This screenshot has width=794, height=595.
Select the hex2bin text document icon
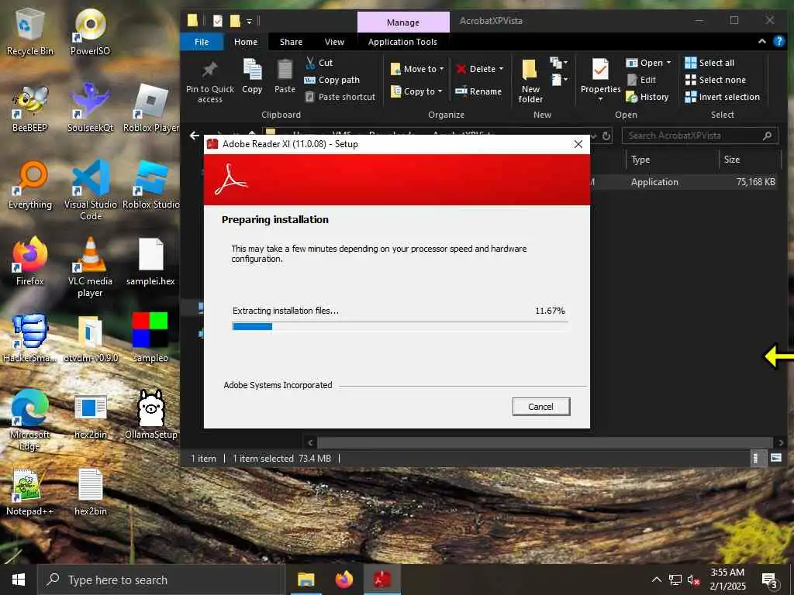click(91, 492)
